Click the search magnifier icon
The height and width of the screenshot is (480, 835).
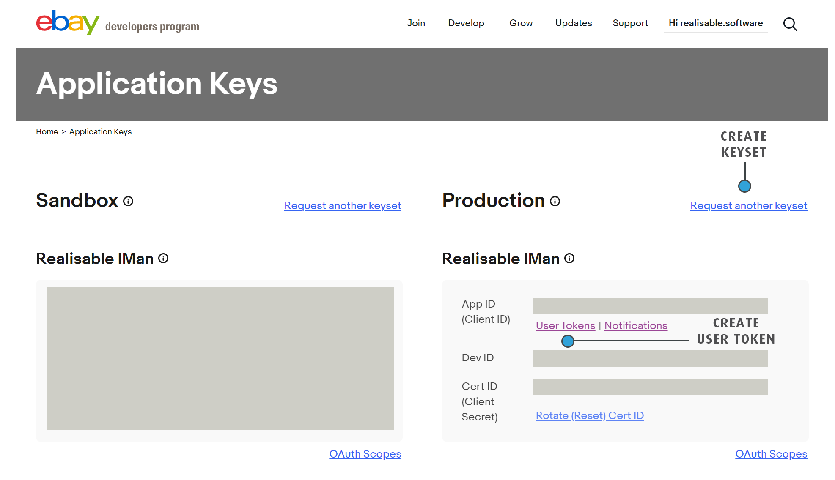pyautogui.click(x=790, y=25)
